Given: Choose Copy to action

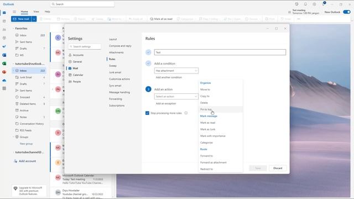Looking at the screenshot, I should point(220,96).
